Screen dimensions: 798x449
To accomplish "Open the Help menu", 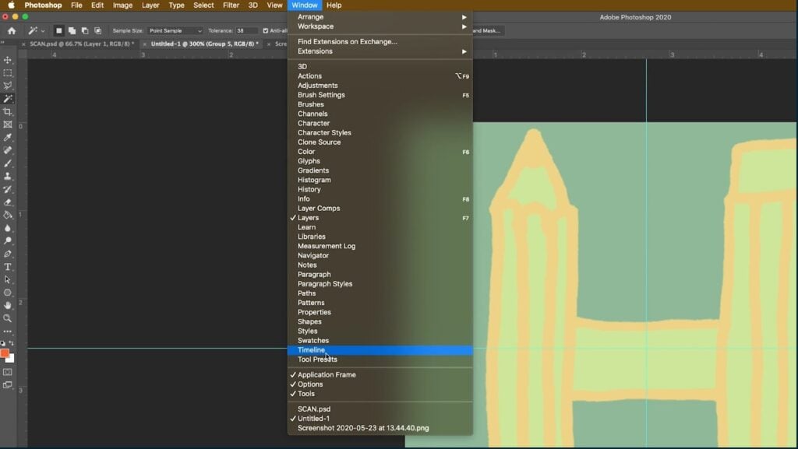I will [x=334, y=5].
